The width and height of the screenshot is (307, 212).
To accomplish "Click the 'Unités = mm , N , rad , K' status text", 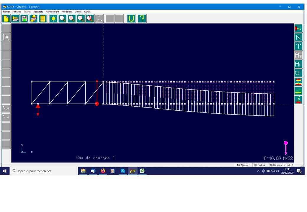I will [x=282, y=165].
